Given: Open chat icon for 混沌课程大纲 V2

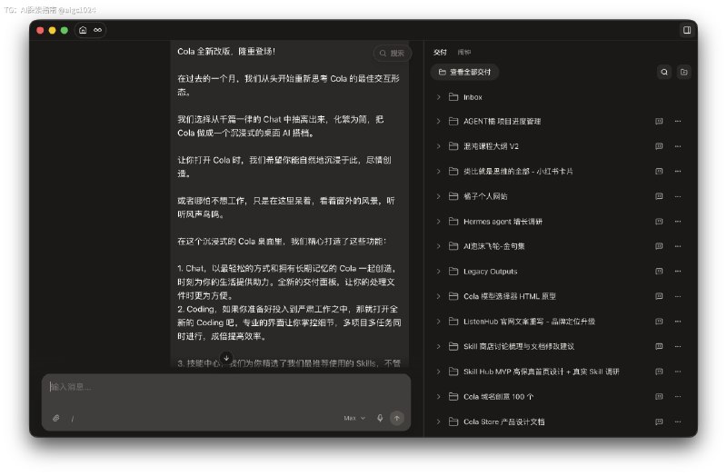Looking at the screenshot, I should [659, 146].
